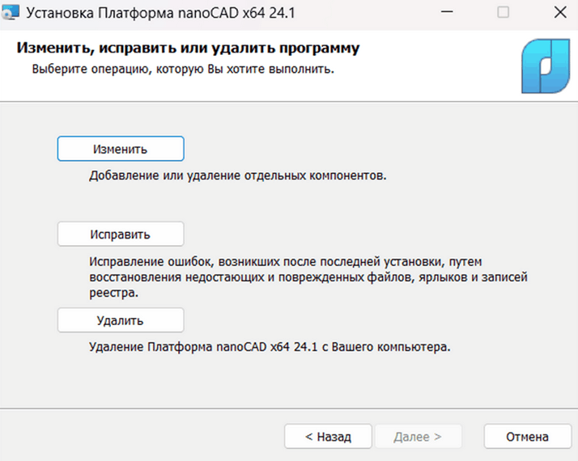Choose Исправить to repair the installation
The height and width of the screenshot is (461, 578).
121,235
